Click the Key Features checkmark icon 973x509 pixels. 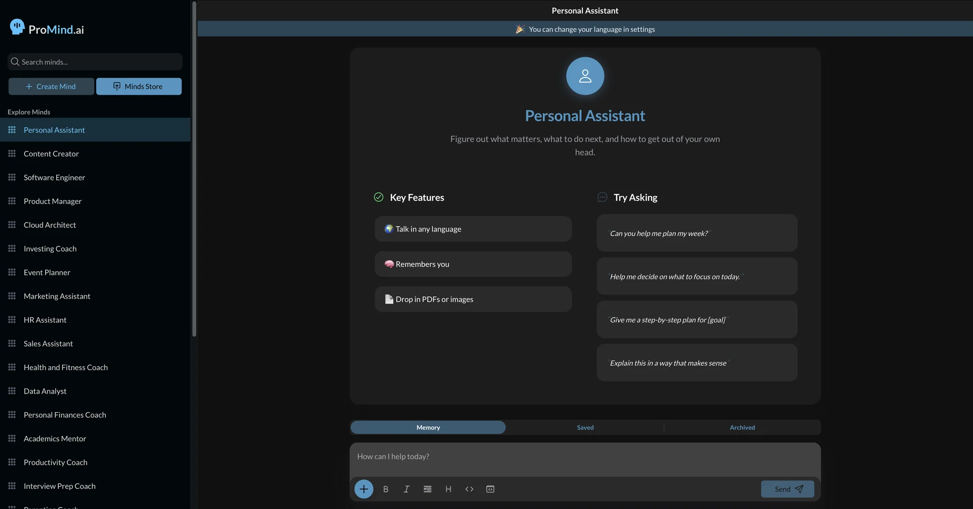(379, 197)
